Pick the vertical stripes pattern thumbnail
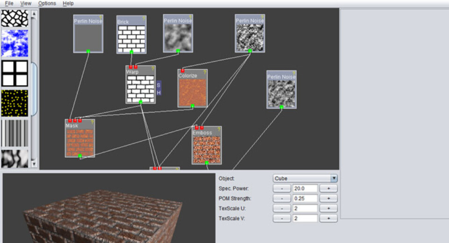Image resolution: width=449 pixels, height=243 pixels. click(14, 133)
